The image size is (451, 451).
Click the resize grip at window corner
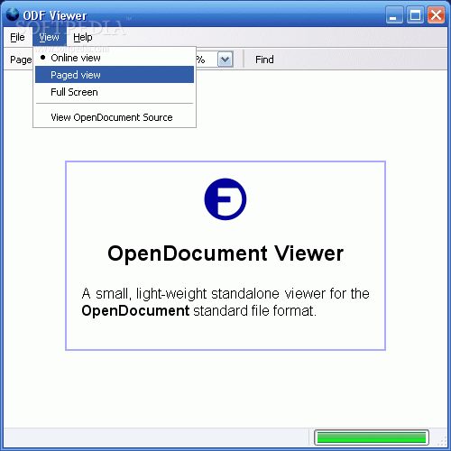pos(442,441)
